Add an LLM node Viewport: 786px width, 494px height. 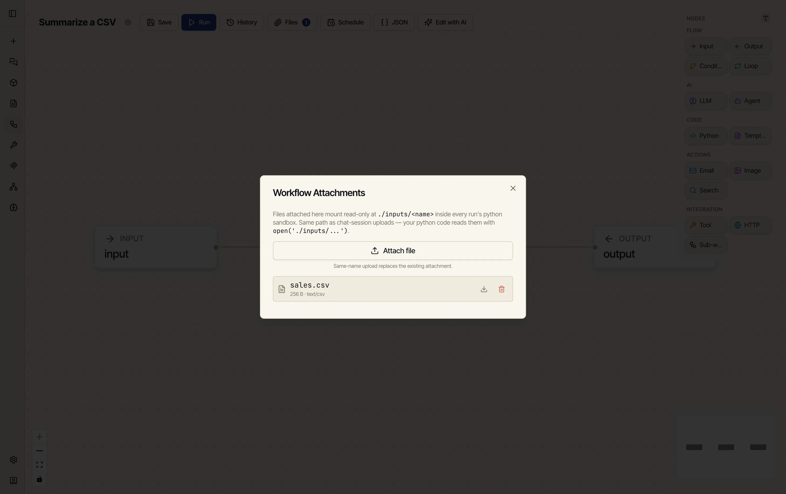coord(706,101)
